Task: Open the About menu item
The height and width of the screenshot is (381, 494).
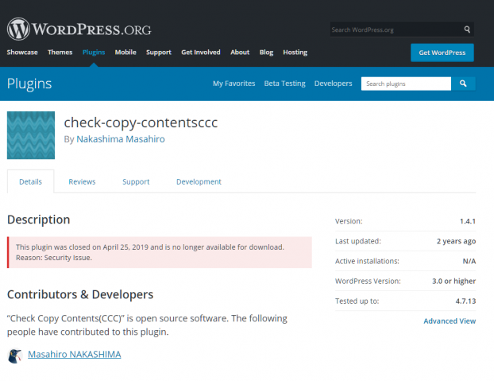Action: click(240, 52)
